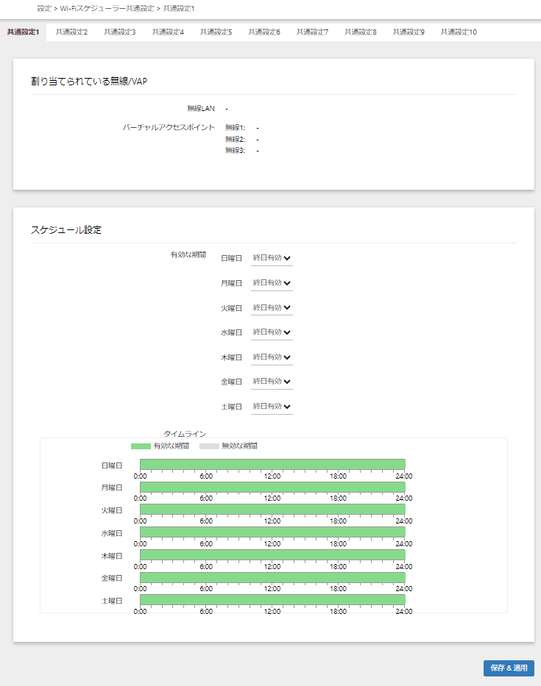Viewport: 541px width, 686px height.
Task: Click the green 有効な期間 legend swatch
Action: click(141, 446)
